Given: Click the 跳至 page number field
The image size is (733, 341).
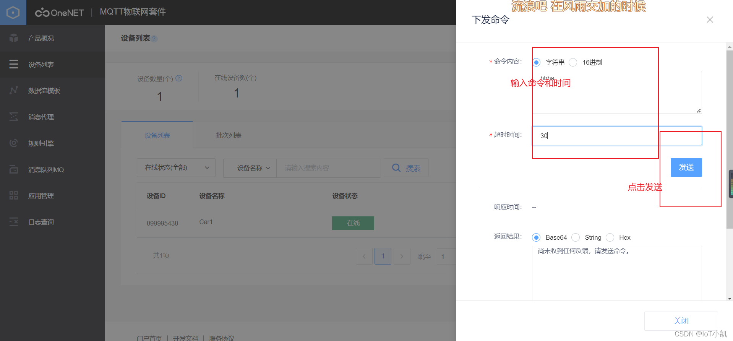Looking at the screenshot, I should tap(446, 256).
